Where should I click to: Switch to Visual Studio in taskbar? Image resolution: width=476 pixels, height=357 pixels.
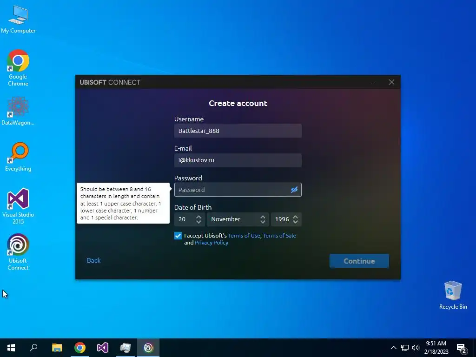tap(103, 348)
